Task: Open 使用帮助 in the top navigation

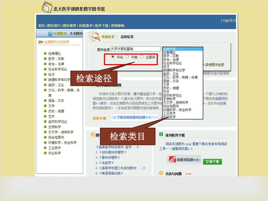Action: 118,26
